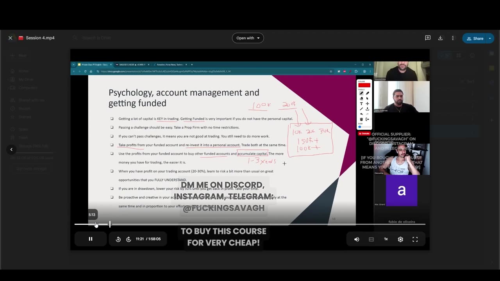Screen dimensions: 500x281
Task: Click the Session 4.mp4 file name
Action: [40, 38]
